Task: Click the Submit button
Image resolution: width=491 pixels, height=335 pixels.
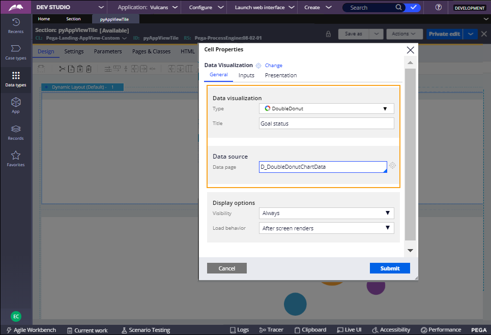Action: [x=389, y=268]
